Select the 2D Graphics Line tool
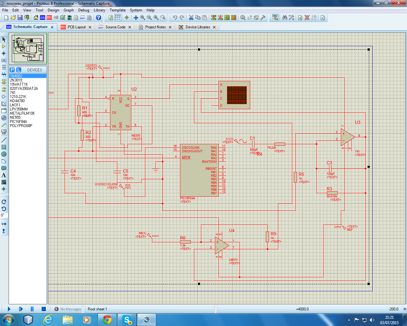Viewport: 407px width, 326px height. (4, 140)
